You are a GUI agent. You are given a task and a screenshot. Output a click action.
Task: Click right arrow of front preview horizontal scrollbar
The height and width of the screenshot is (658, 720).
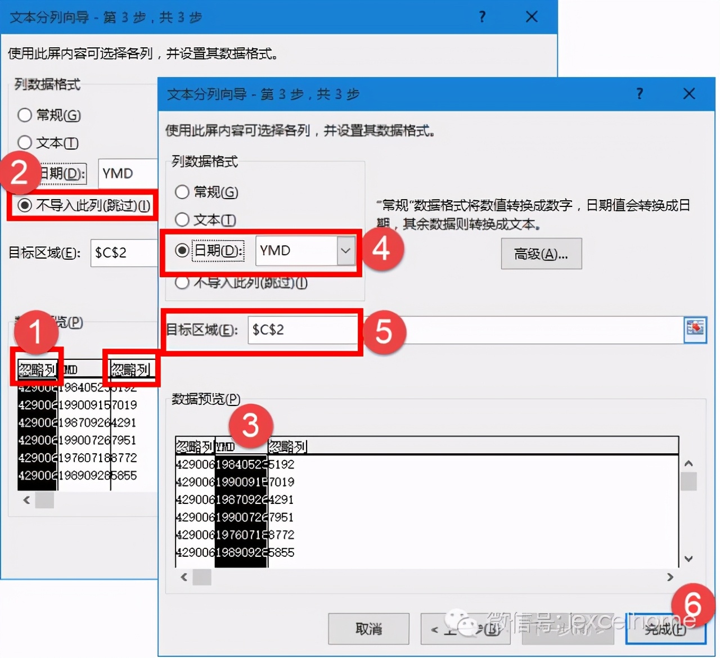coord(670,577)
